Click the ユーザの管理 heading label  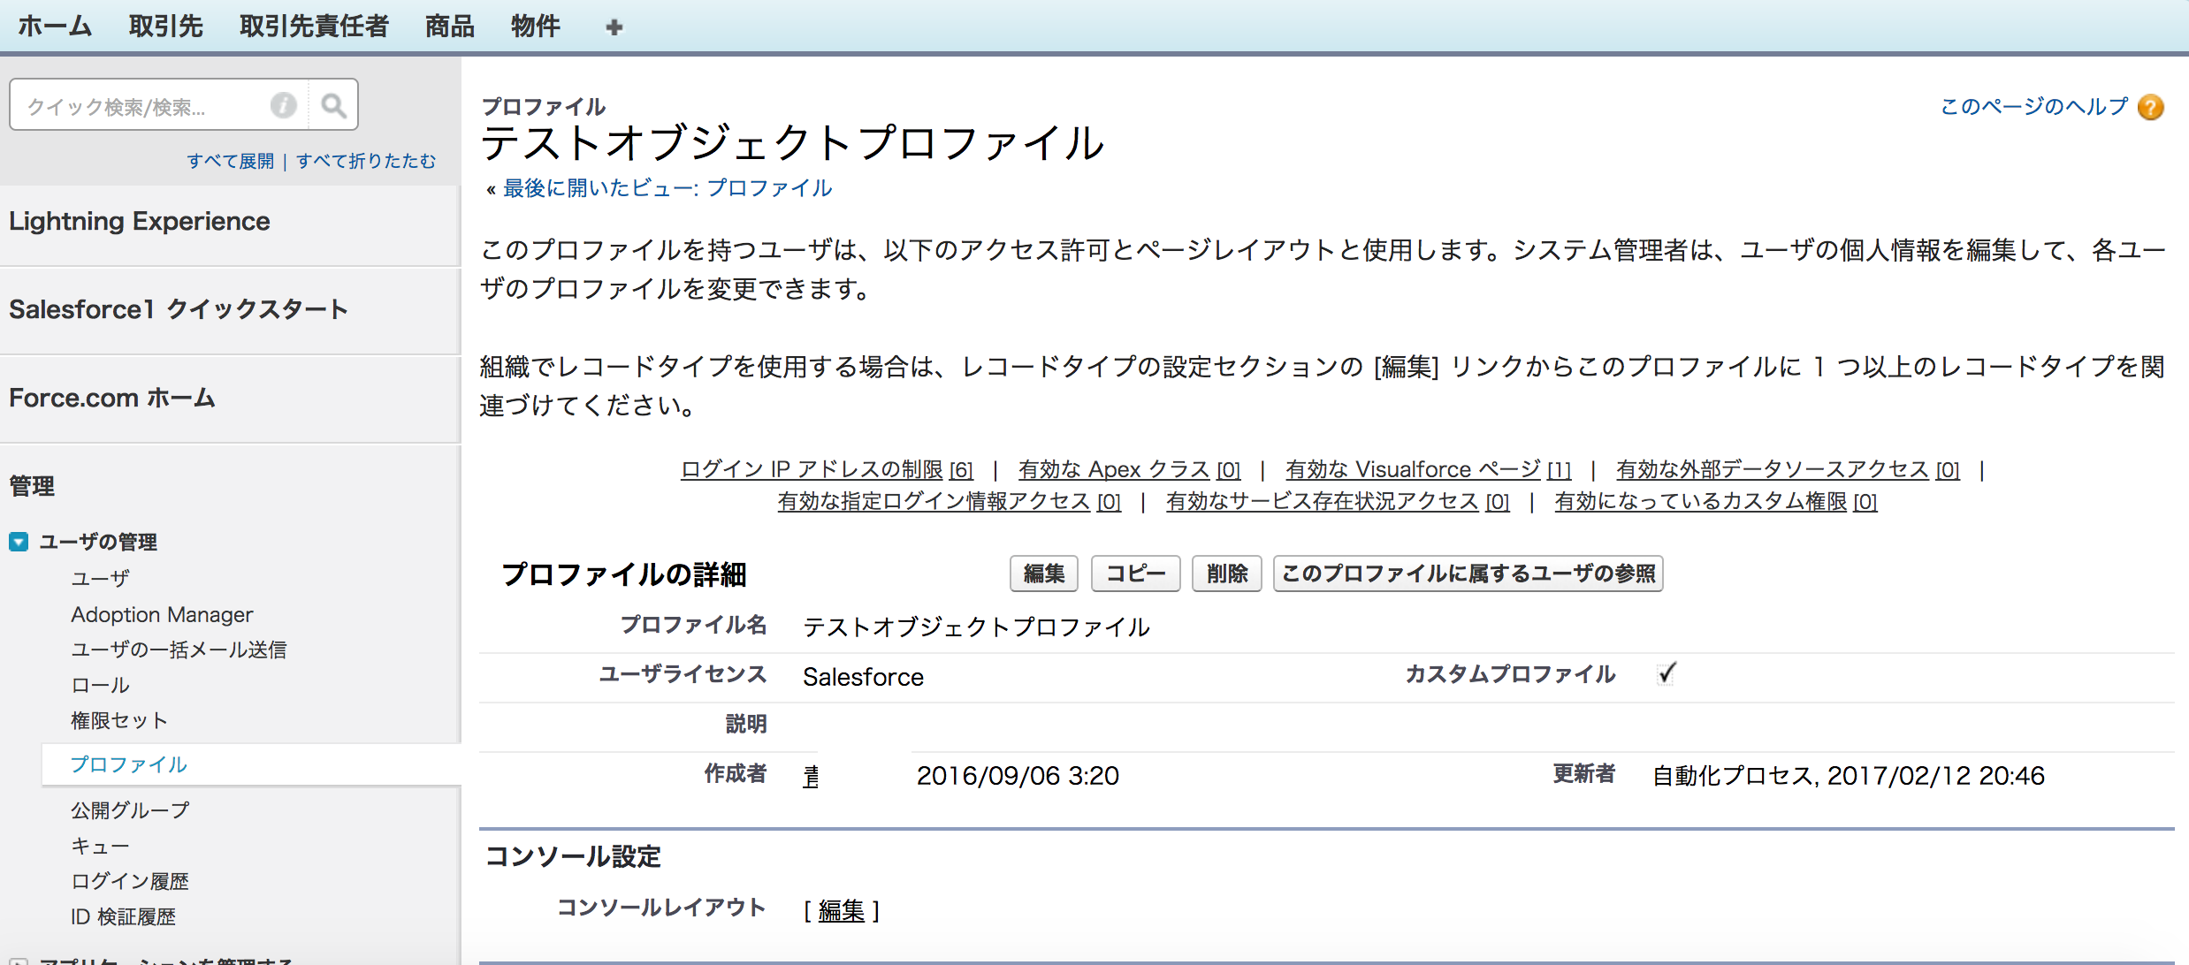98,542
